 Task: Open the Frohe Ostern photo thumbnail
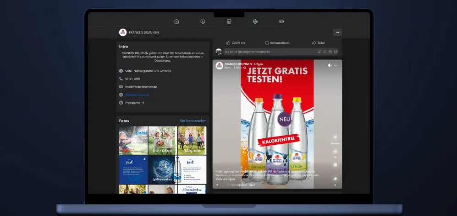click(x=162, y=140)
